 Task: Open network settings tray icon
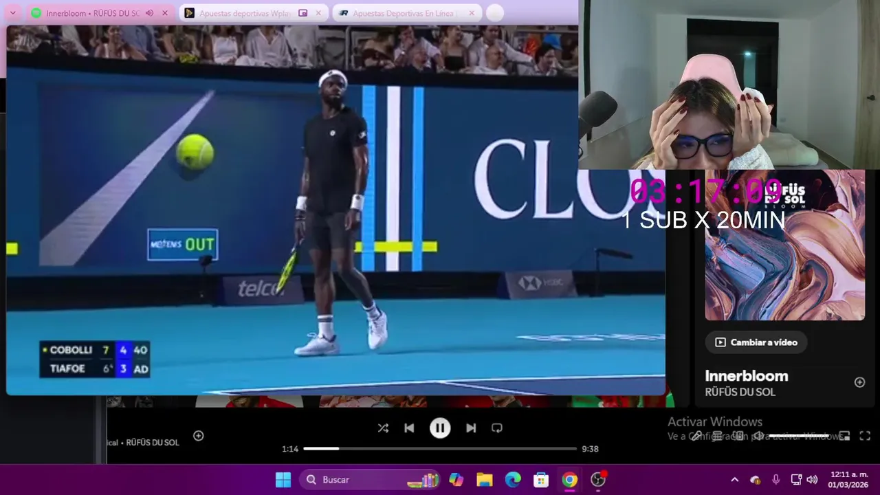coord(796,480)
